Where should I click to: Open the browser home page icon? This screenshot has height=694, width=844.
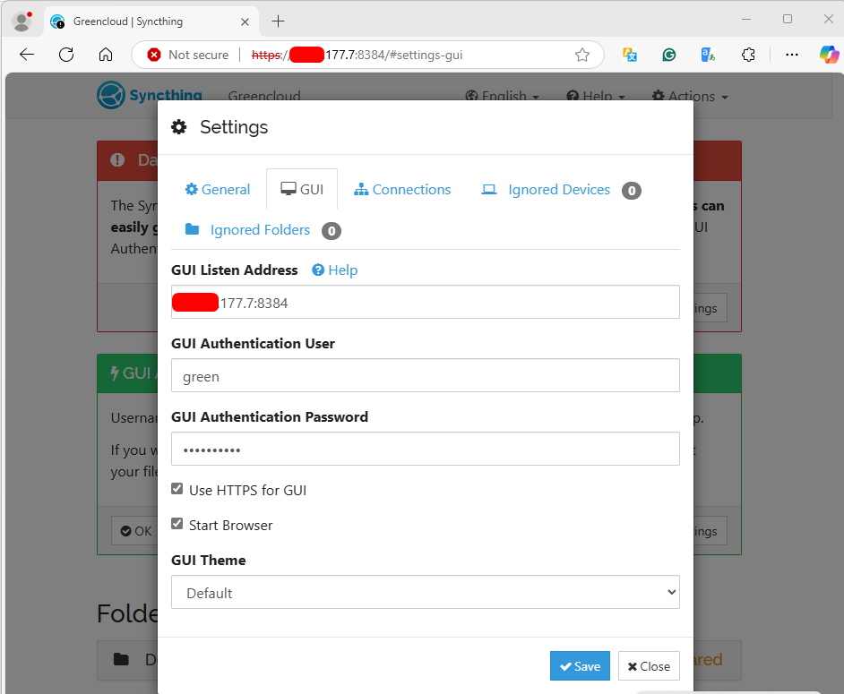106,55
